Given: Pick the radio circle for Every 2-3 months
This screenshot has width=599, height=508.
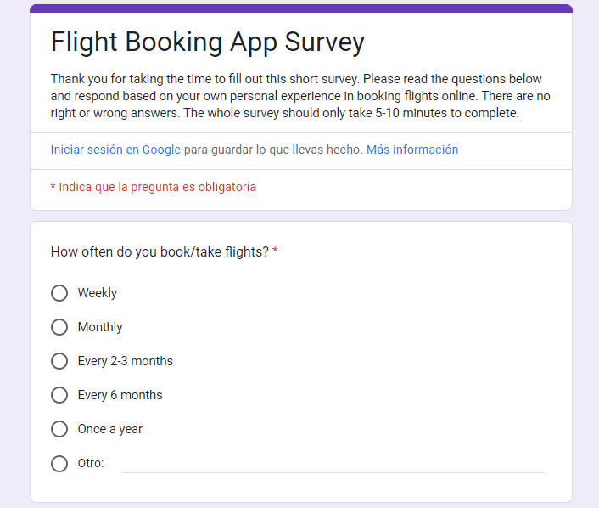Looking at the screenshot, I should (x=59, y=361).
